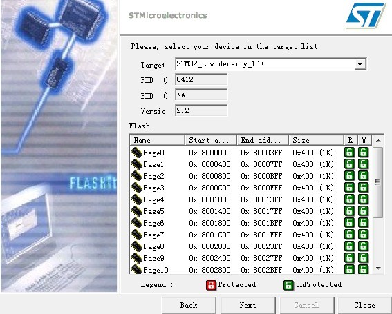The image size is (392, 314).
Task: Click the red Protected legend lock icon
Action: pyautogui.click(x=211, y=285)
